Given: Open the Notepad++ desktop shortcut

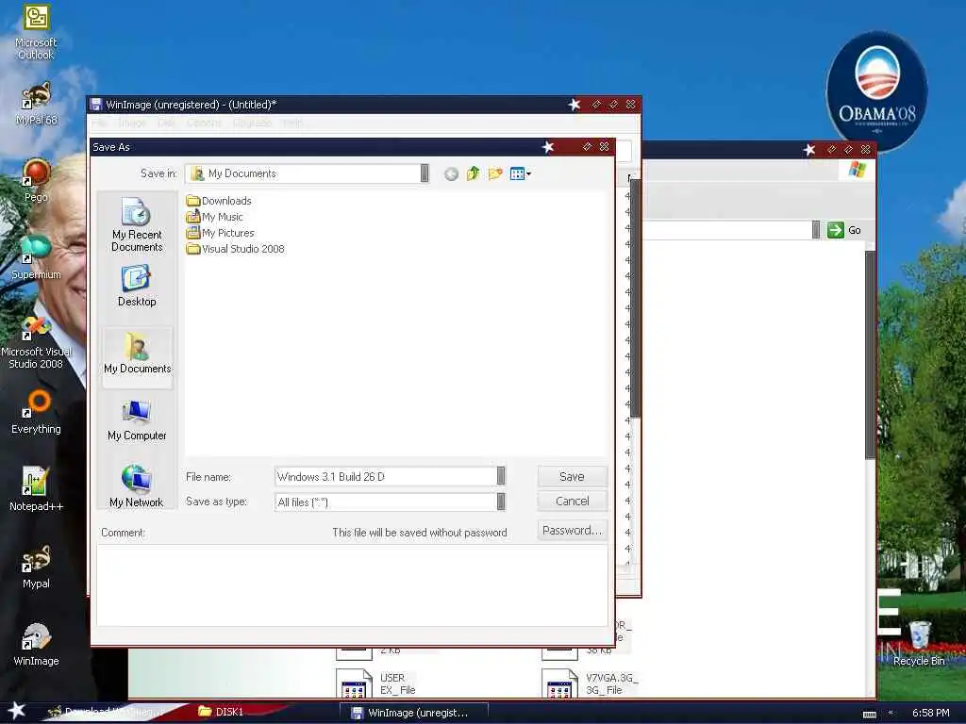Looking at the screenshot, I should pyautogui.click(x=36, y=489).
